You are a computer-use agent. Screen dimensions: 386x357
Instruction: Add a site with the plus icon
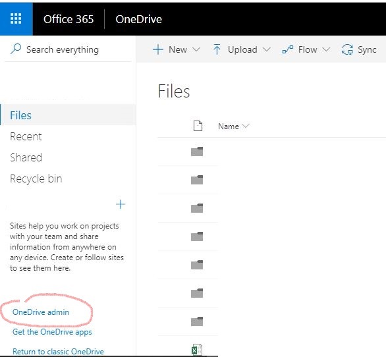pyautogui.click(x=121, y=204)
